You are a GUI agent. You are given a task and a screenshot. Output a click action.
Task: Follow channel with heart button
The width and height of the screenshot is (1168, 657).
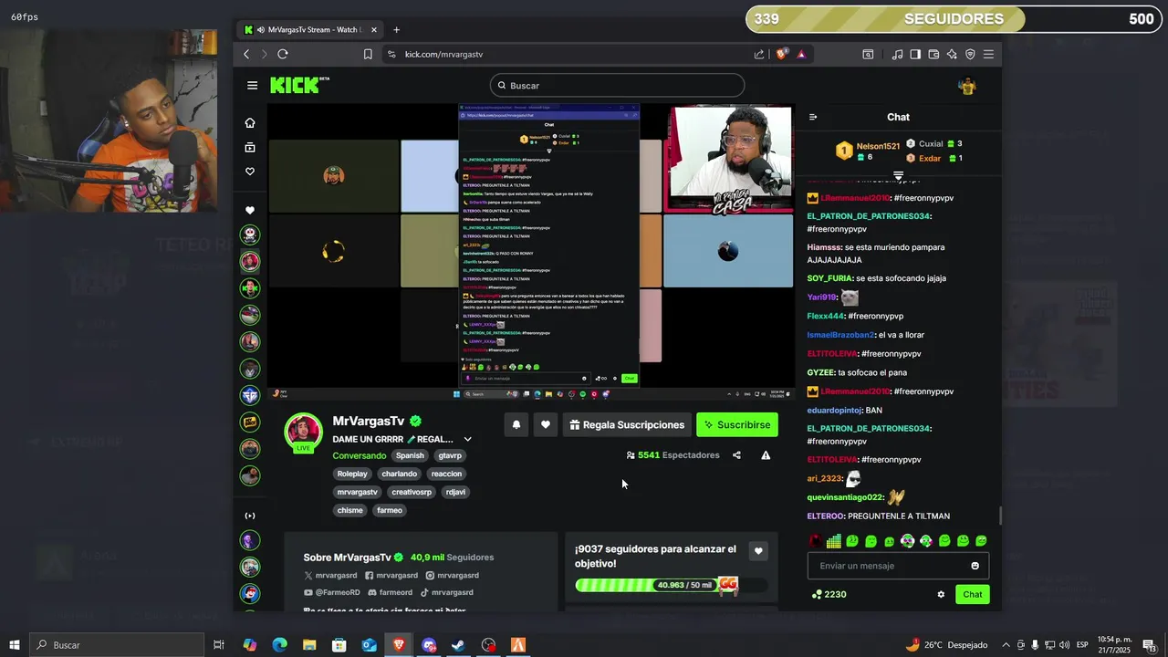coord(546,424)
